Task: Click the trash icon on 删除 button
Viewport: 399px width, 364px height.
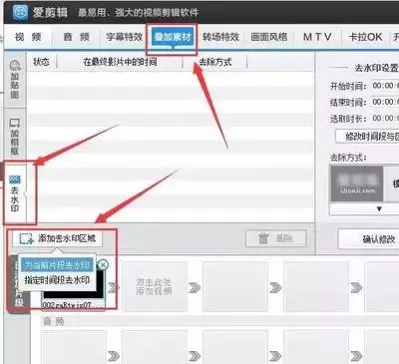Action: (x=263, y=238)
